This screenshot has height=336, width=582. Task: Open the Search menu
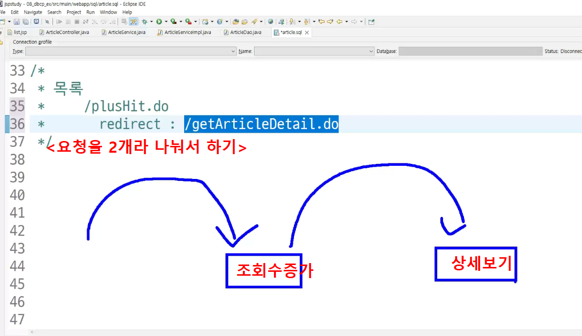coord(54,12)
